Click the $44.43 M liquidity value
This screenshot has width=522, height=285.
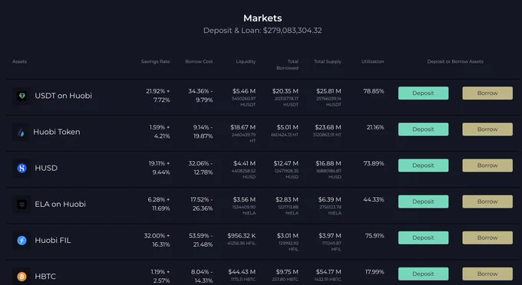coord(242,272)
